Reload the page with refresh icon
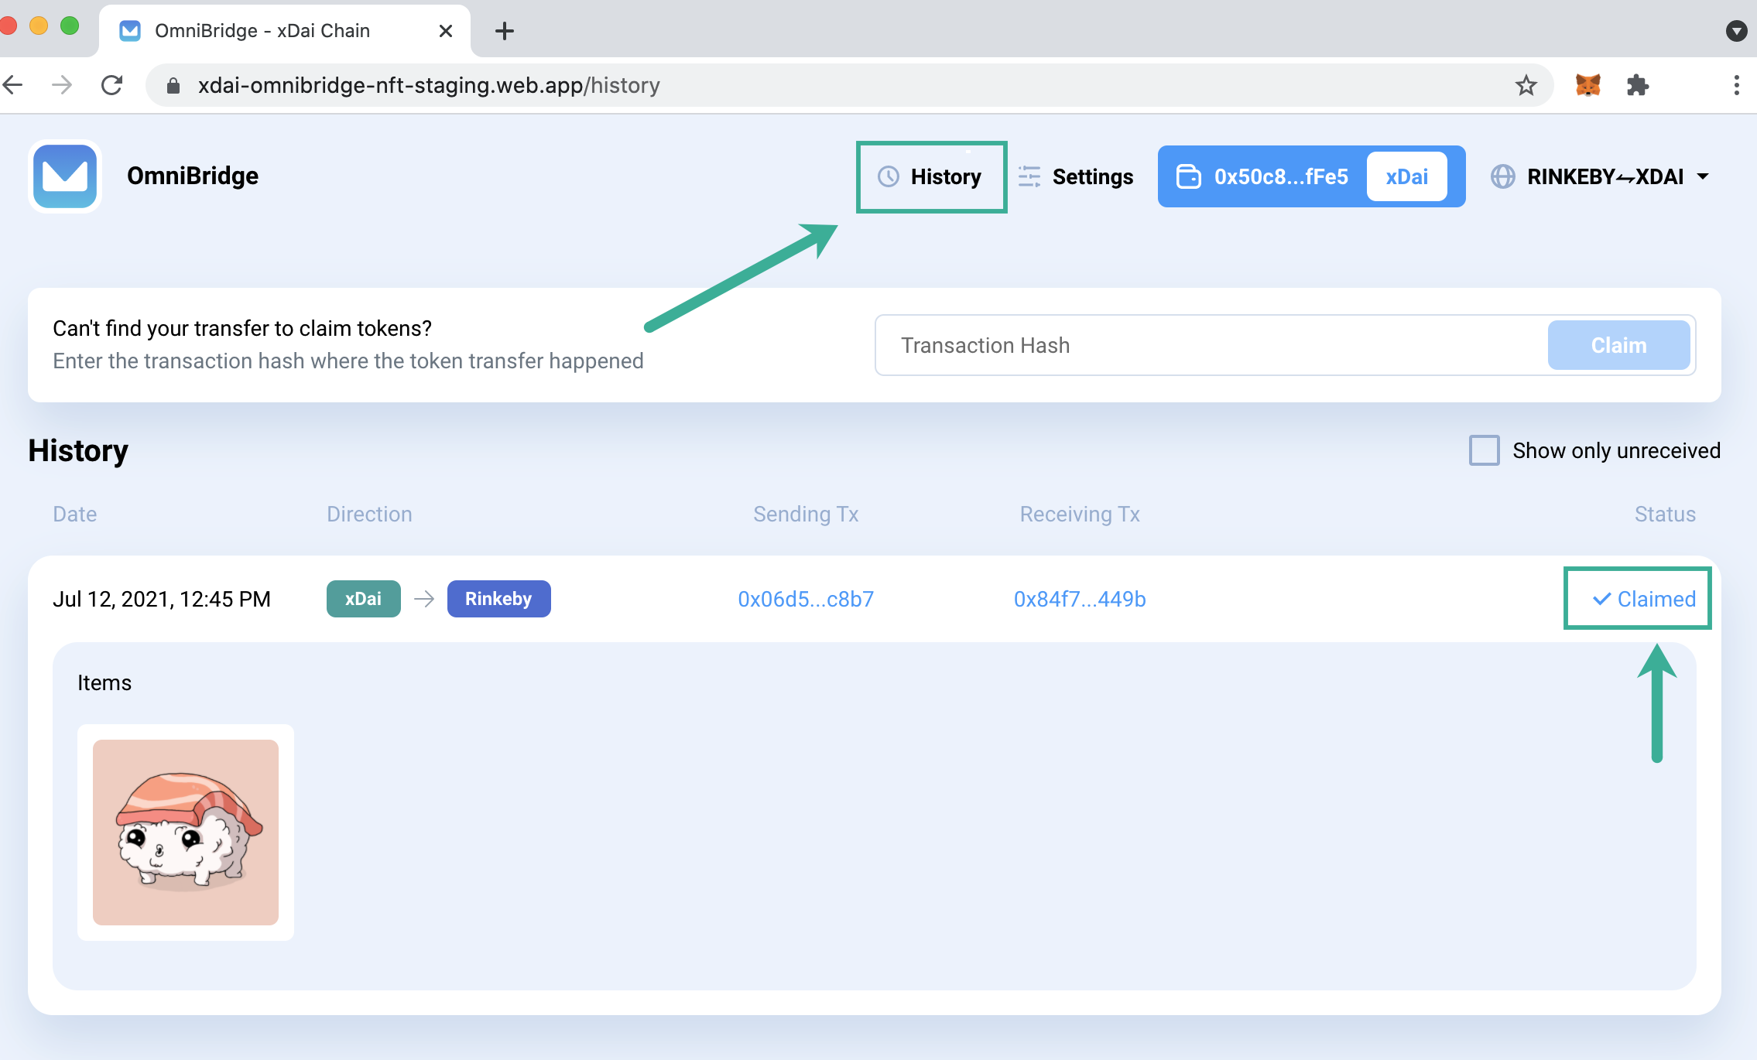This screenshot has width=1757, height=1060. pos(112,85)
